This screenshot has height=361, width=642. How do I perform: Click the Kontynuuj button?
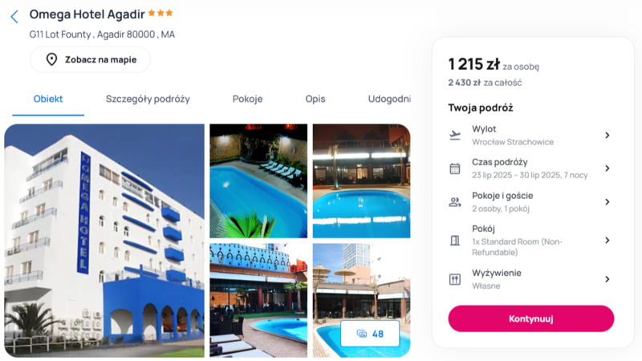[531, 318]
